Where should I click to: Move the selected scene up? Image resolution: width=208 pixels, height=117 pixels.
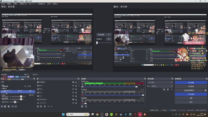click(x=12, y=106)
